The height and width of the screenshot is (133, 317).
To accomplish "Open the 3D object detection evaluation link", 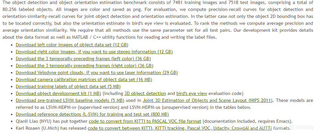I will (145, 93).
